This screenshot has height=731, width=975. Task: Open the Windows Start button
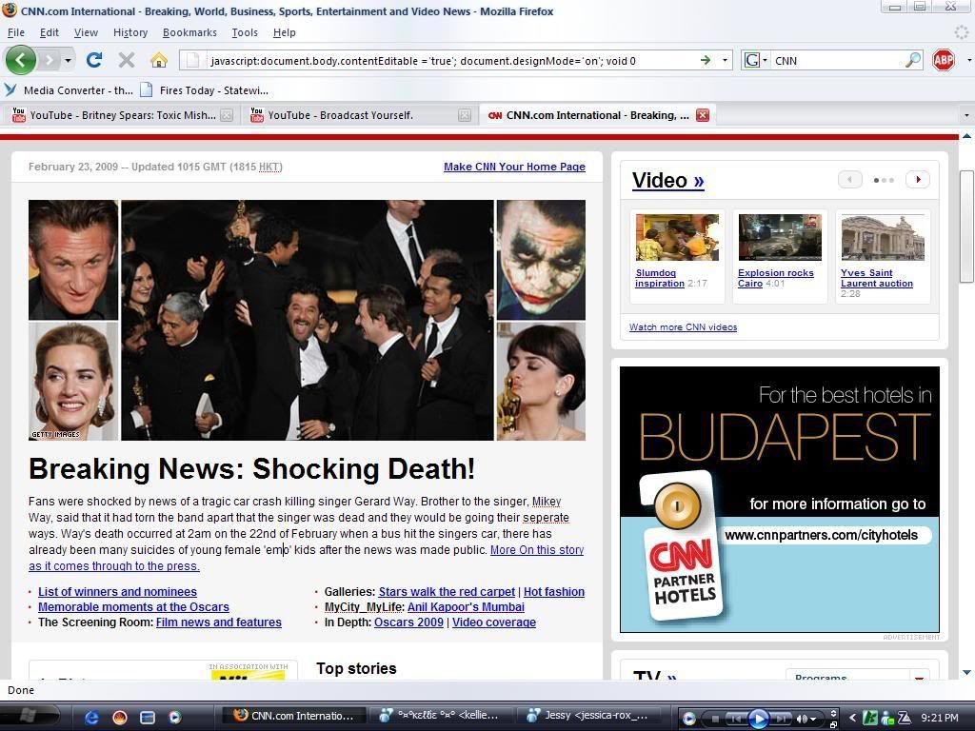point(28,716)
